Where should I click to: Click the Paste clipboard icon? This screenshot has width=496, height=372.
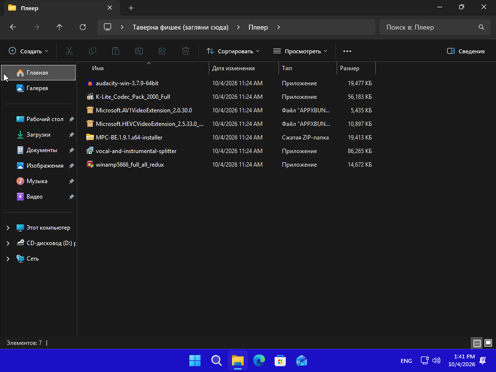coord(115,51)
